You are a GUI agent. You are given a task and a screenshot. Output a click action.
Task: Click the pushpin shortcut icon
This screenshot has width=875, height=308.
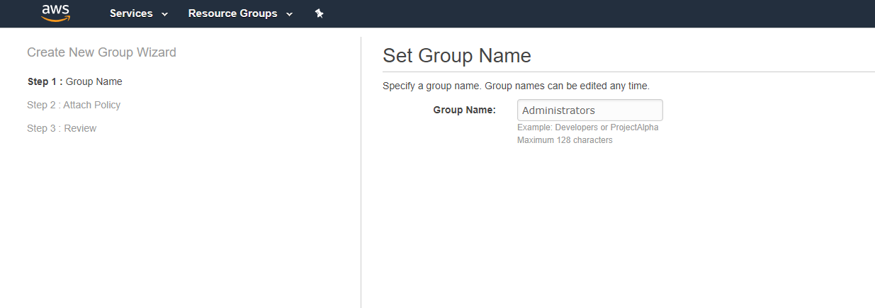pyautogui.click(x=320, y=13)
